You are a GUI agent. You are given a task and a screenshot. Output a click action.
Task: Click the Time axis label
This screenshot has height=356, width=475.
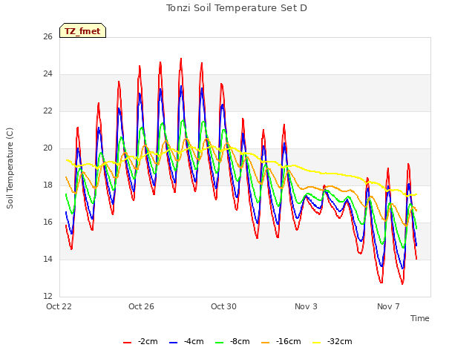[419, 318]
